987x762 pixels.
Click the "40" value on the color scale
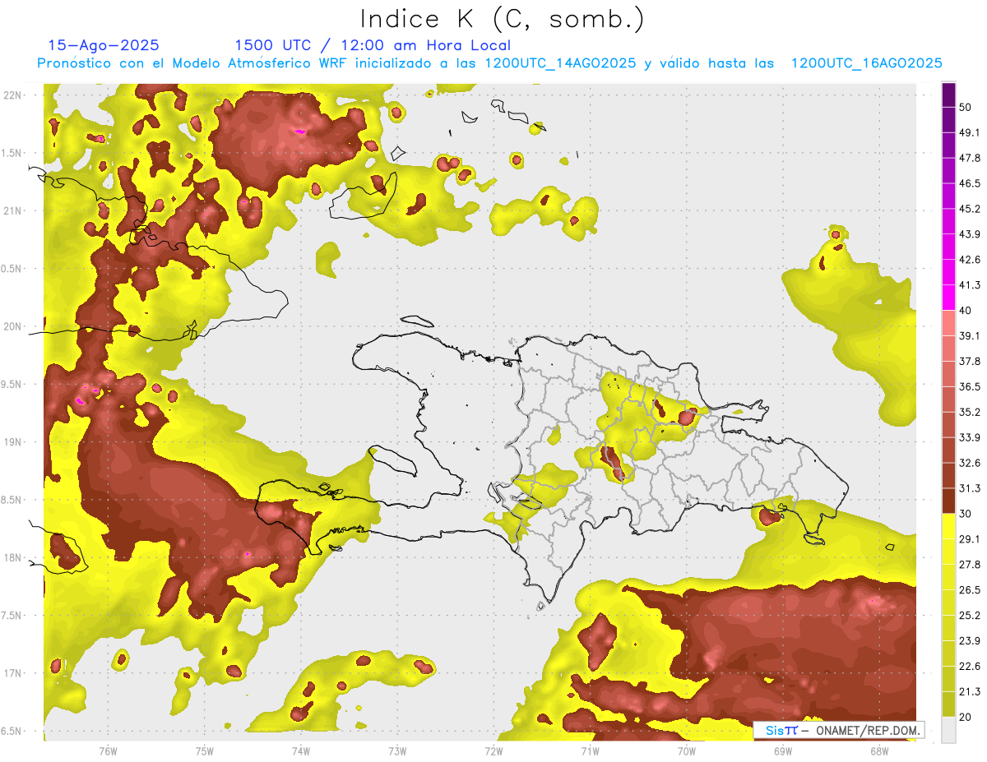pos(966,311)
